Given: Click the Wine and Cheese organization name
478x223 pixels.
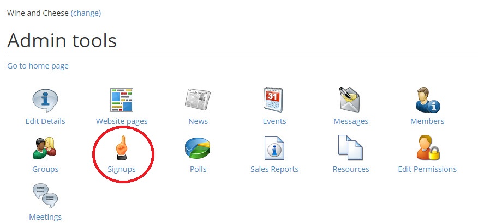Looking at the screenshot, I should [x=38, y=13].
